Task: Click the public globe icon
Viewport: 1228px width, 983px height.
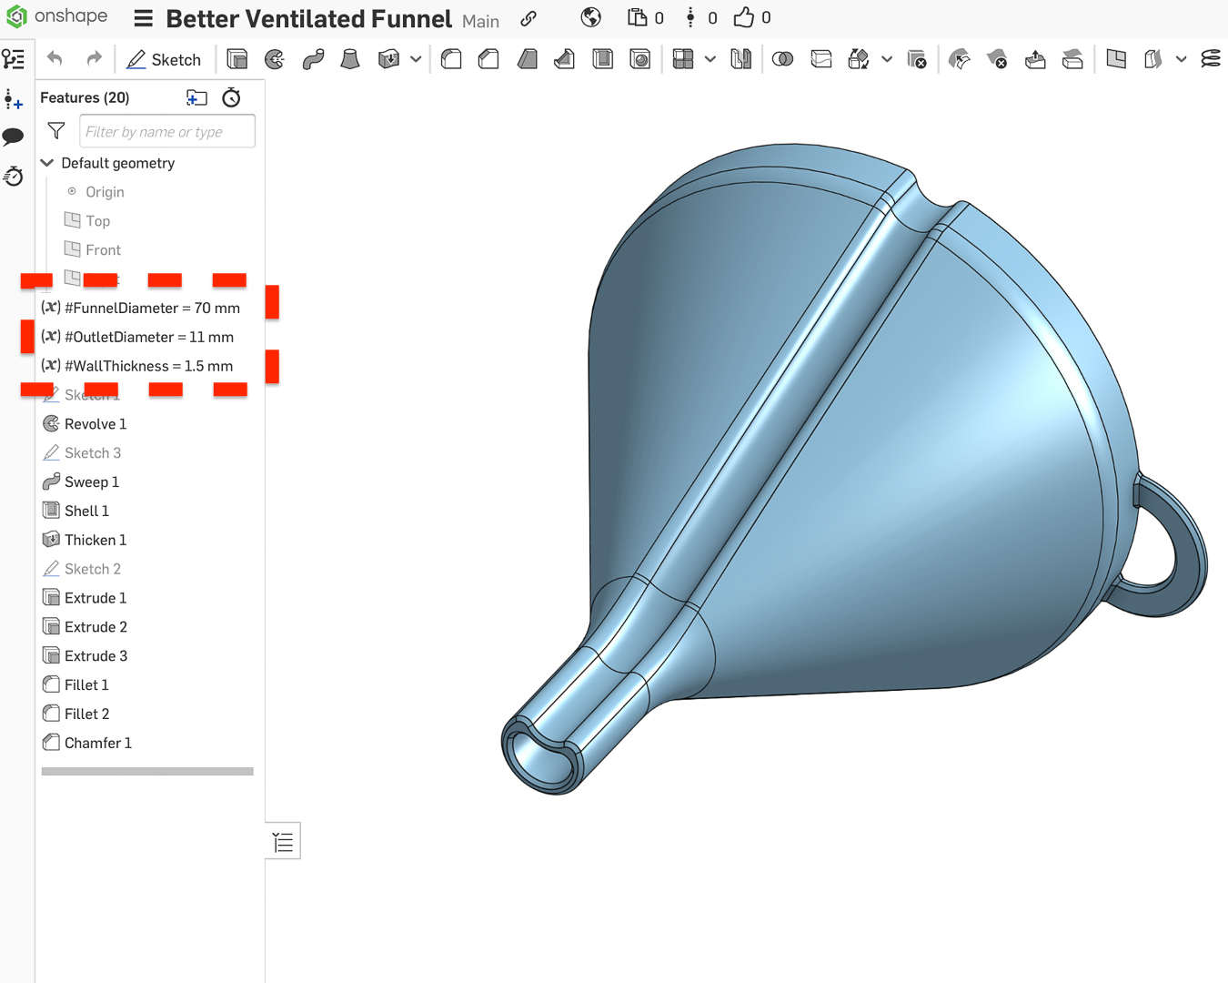Action: coord(591,17)
